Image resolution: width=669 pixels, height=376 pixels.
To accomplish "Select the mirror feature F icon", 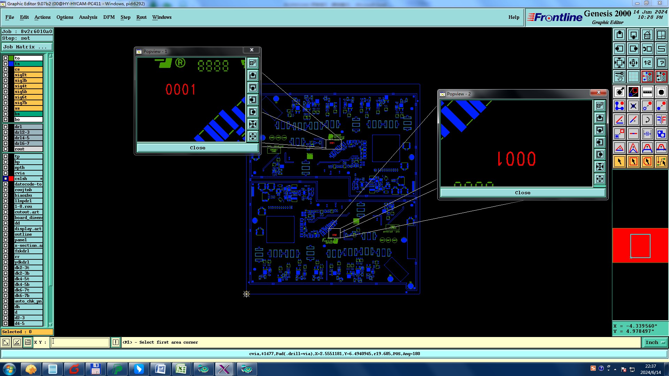I will pos(661,120).
